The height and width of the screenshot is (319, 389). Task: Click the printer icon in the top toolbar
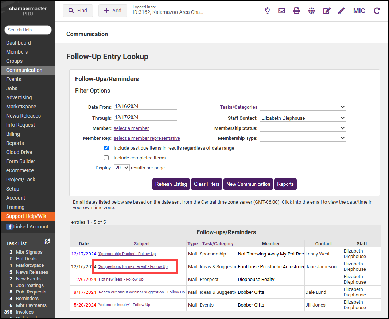pos(297,11)
